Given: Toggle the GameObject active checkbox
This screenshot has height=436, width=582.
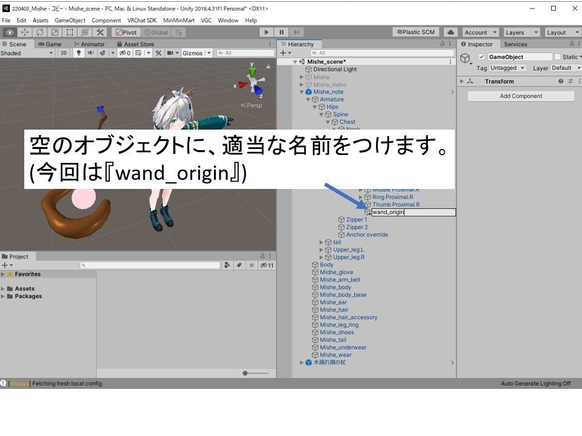Looking at the screenshot, I should [x=482, y=57].
